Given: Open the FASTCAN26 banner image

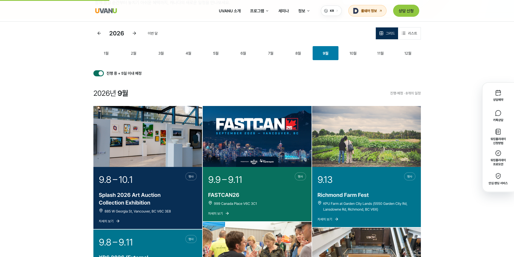Looking at the screenshot, I should 257,136.
